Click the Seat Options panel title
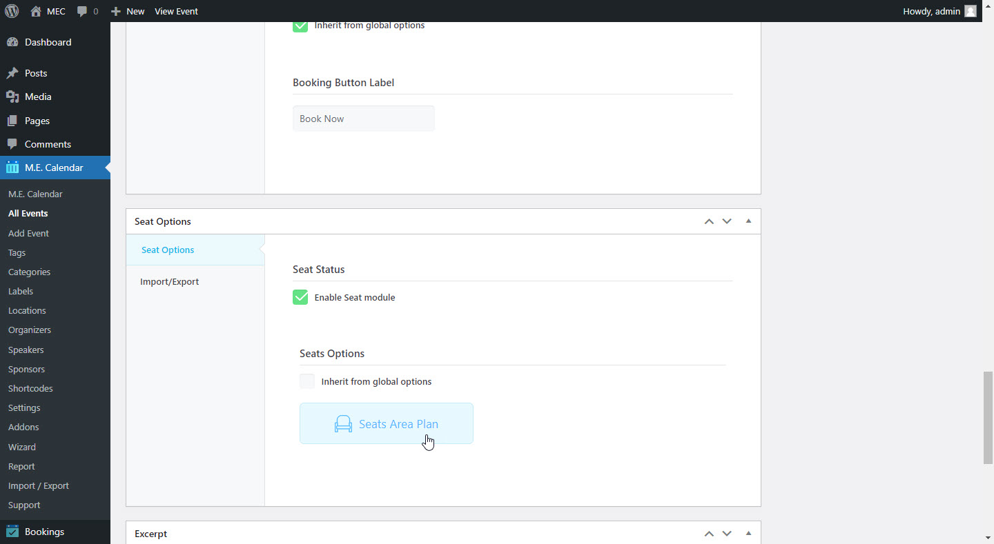 [163, 221]
